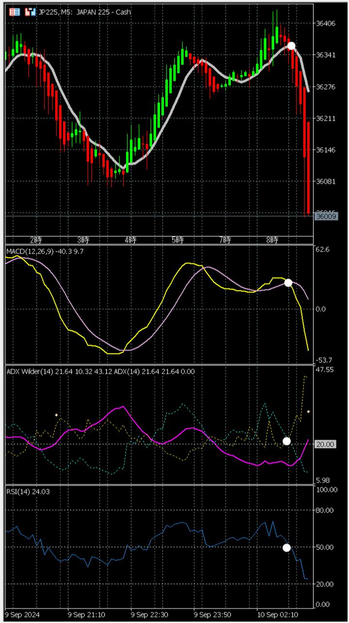
Task: Click the 10 Sep 02:10 date label
Action: (x=276, y=614)
